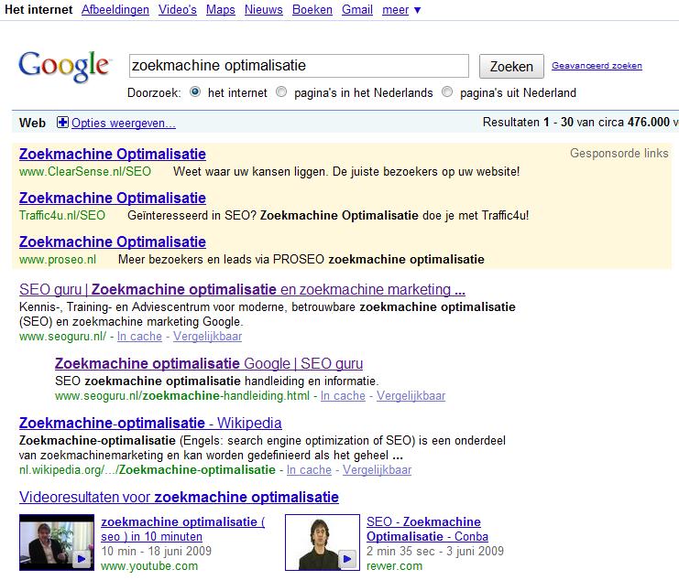Open Maps from top navigation
Screen dimensions: 679x580
[x=221, y=9]
